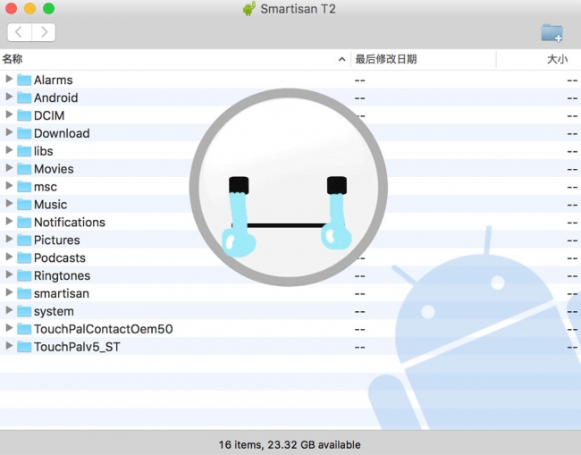Click the Android robot icon in title bar
This screenshot has width=581, height=455.
coord(249,9)
